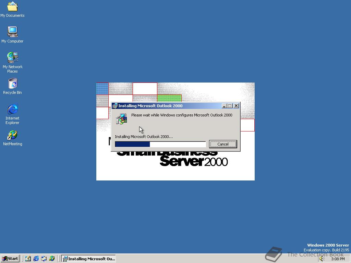Screen dimensions: 351x263
Task: Cancel the Outlook 2000 installation
Action: pos(223,144)
